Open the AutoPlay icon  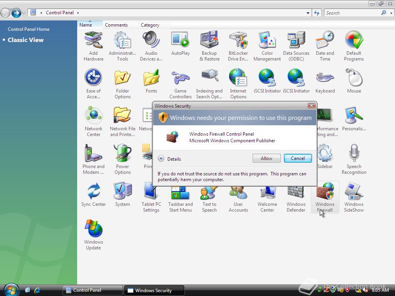pyautogui.click(x=181, y=43)
